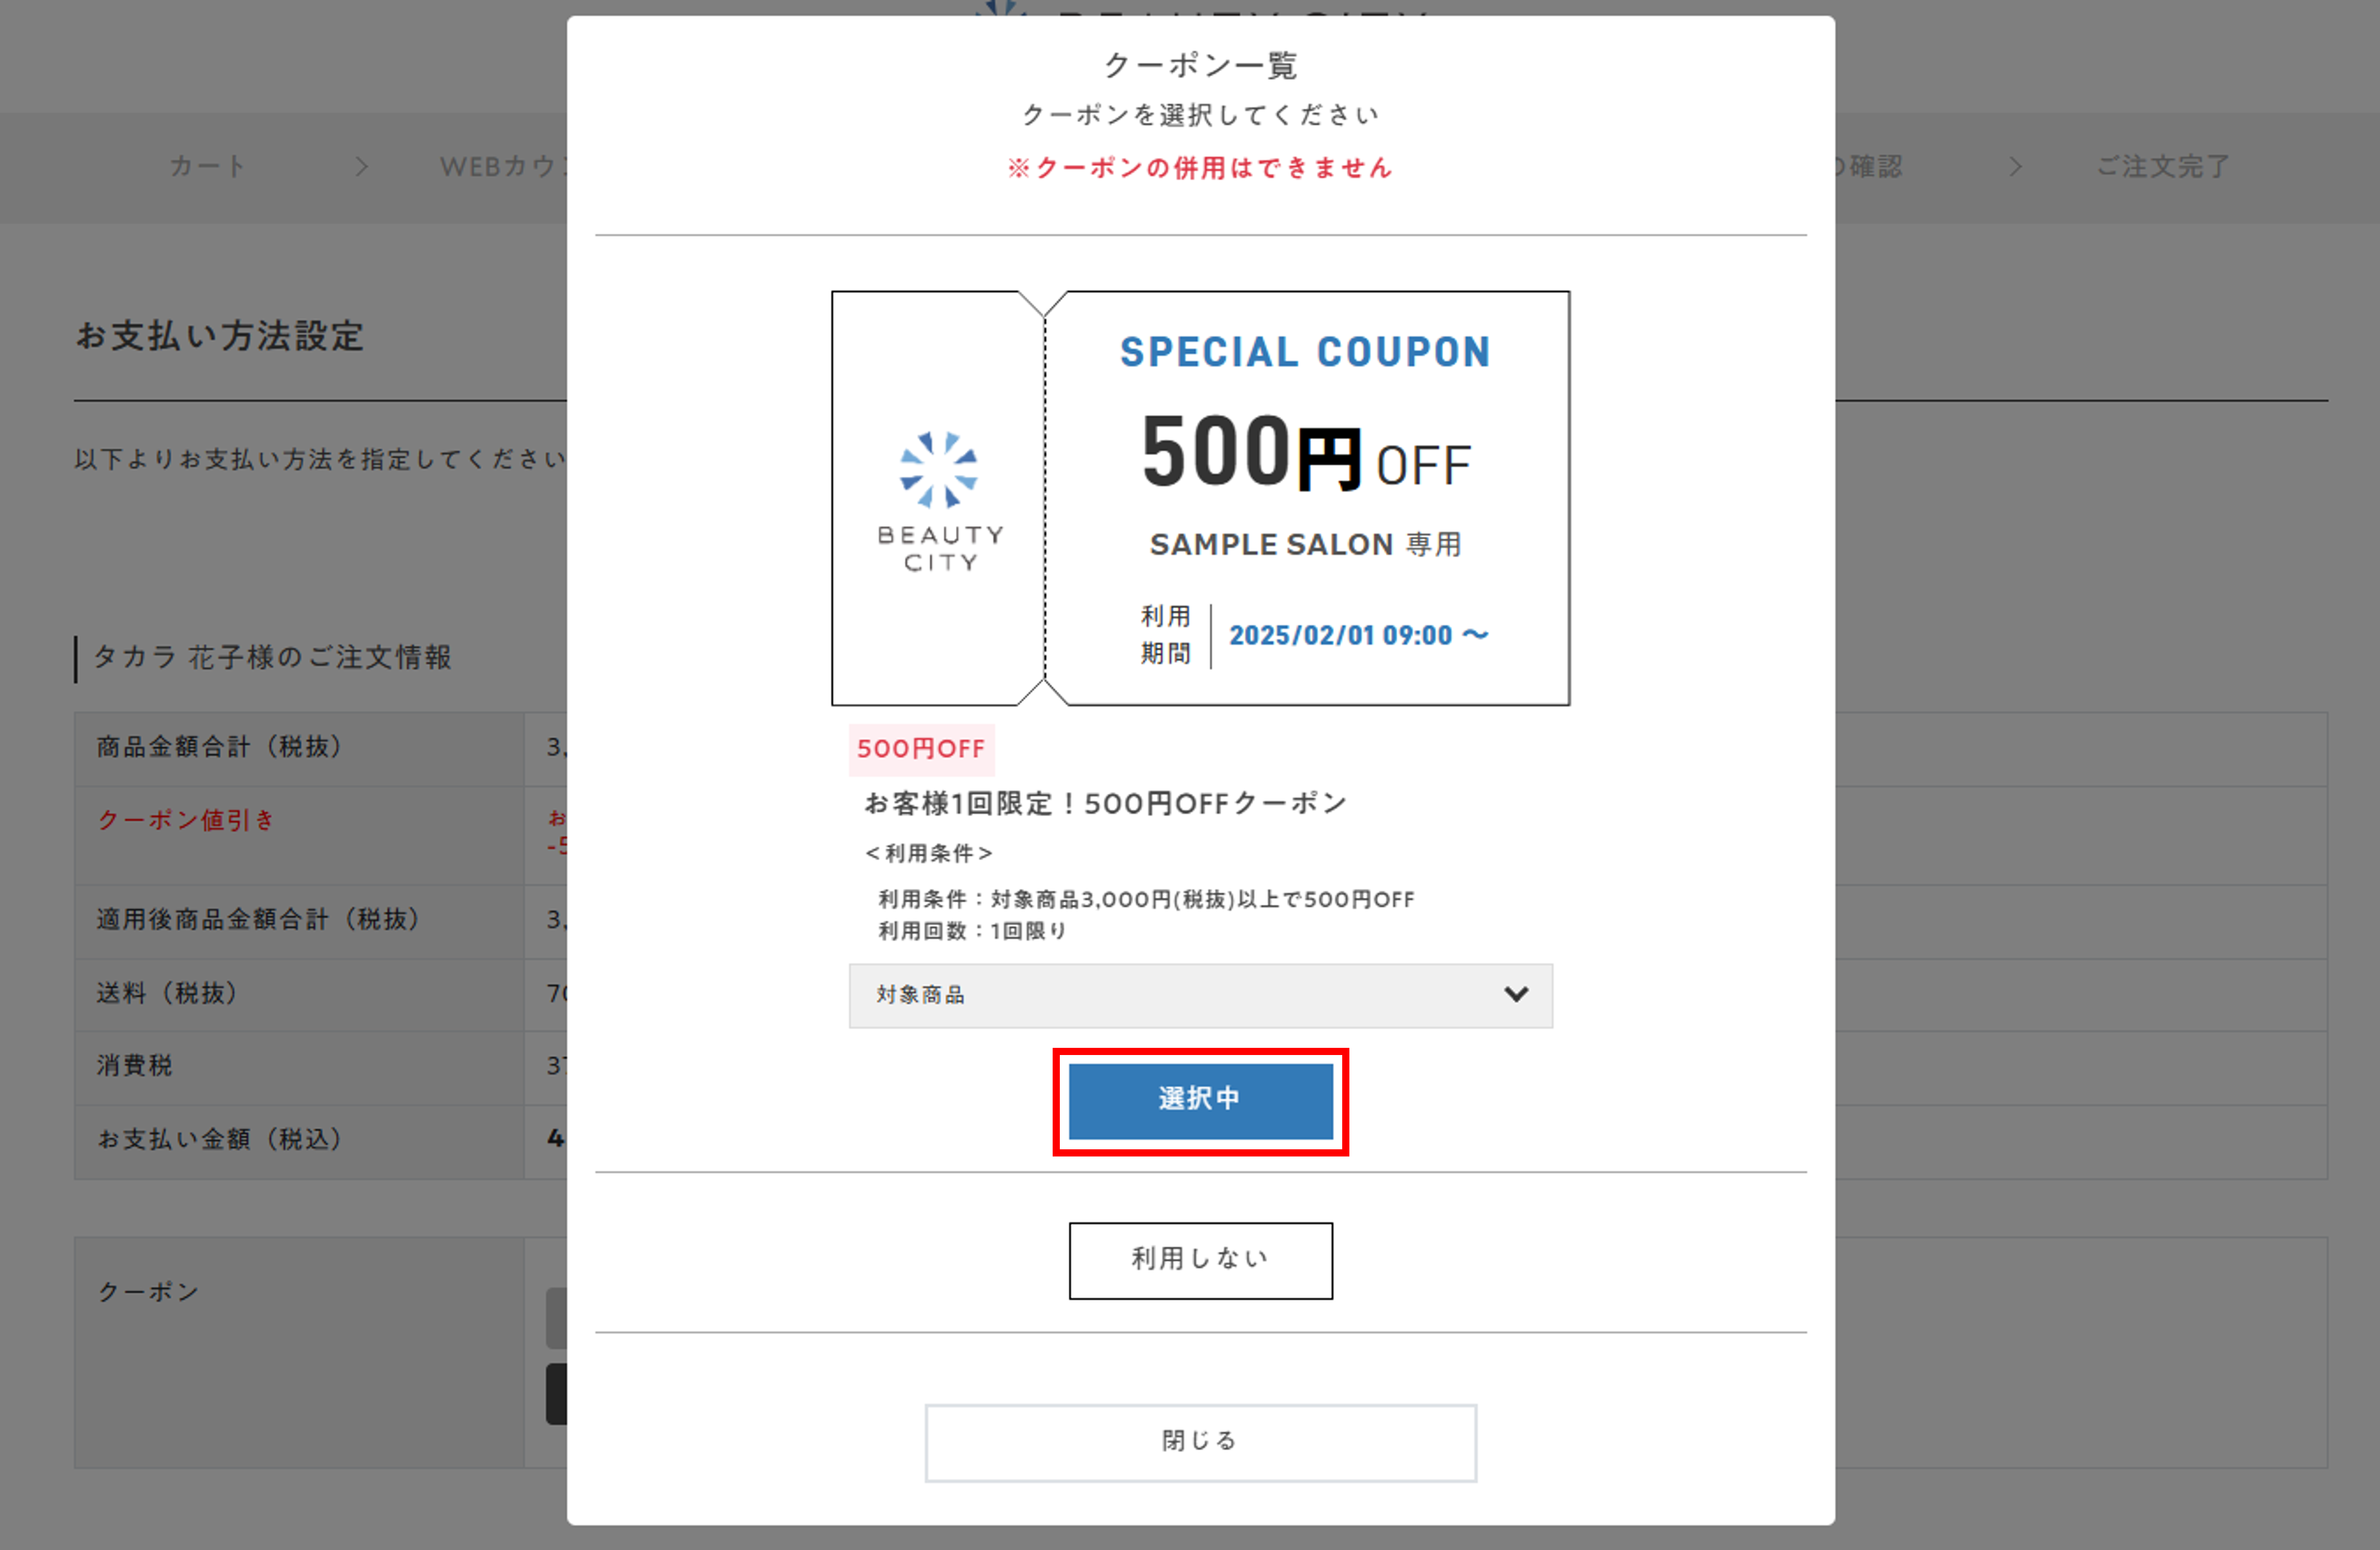Select the ご注文完了 step
2380x1550 pixels.
(2163, 166)
